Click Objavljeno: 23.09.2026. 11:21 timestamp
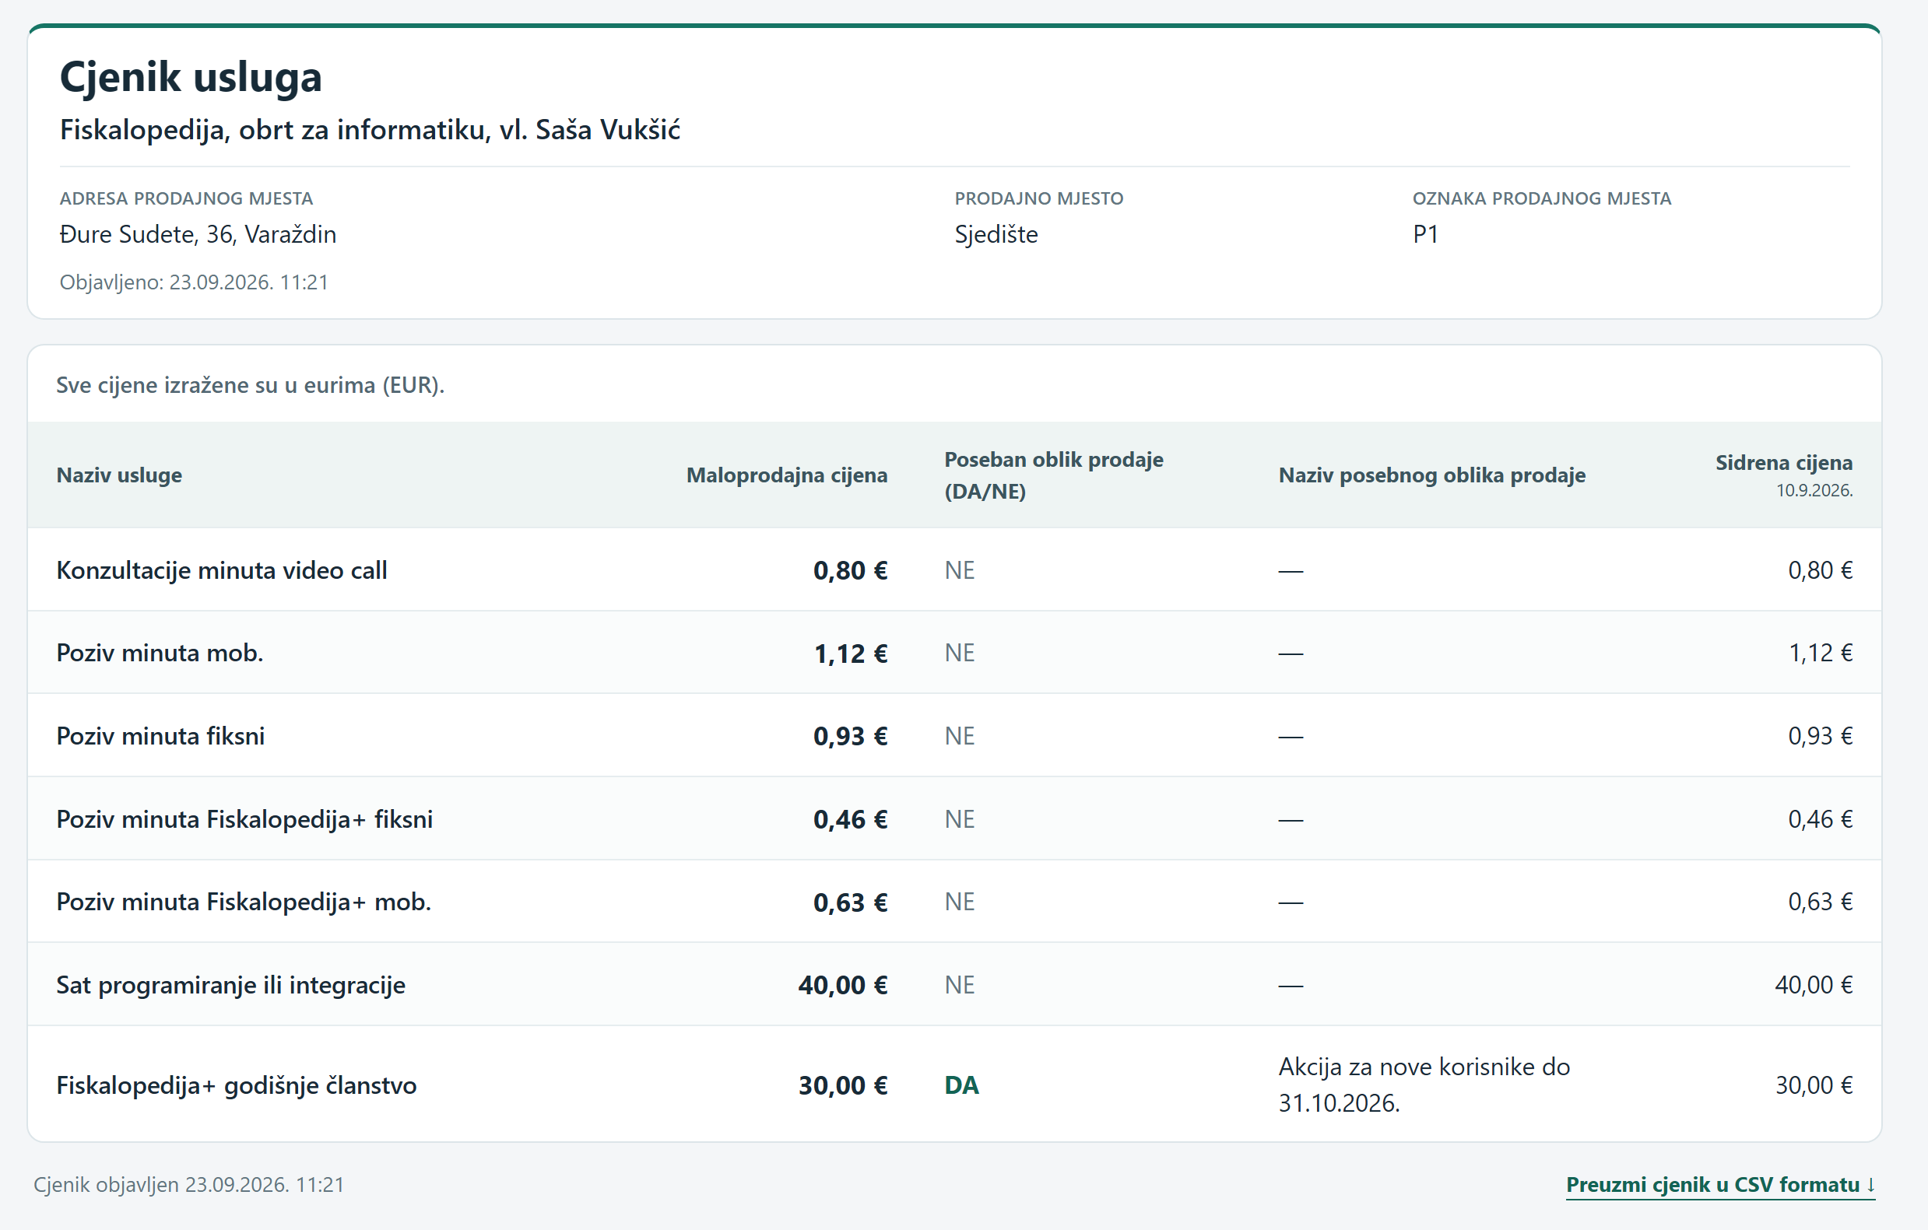 pos(194,282)
